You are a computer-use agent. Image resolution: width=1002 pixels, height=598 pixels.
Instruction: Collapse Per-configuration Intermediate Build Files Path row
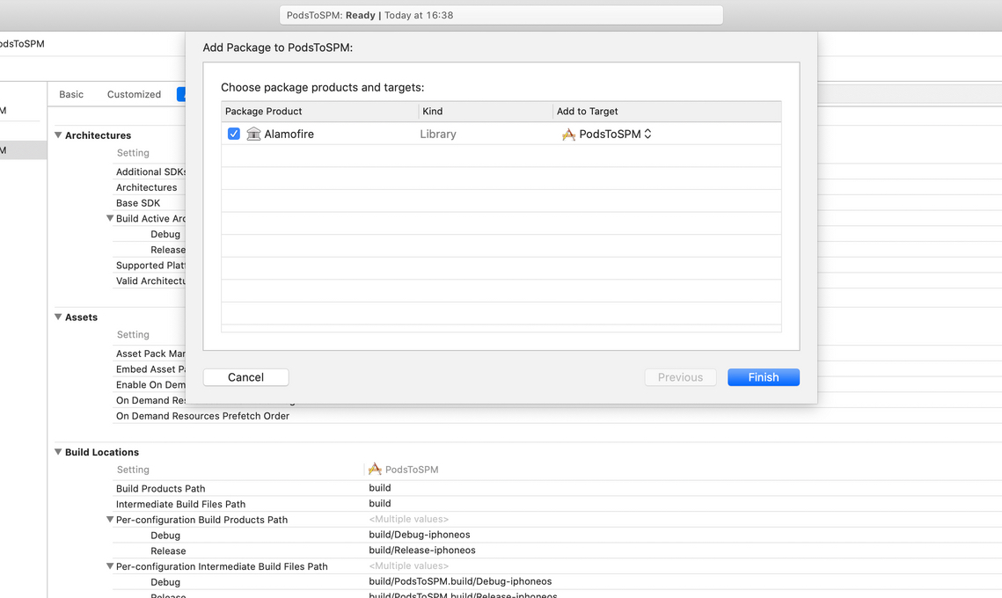pyautogui.click(x=110, y=566)
